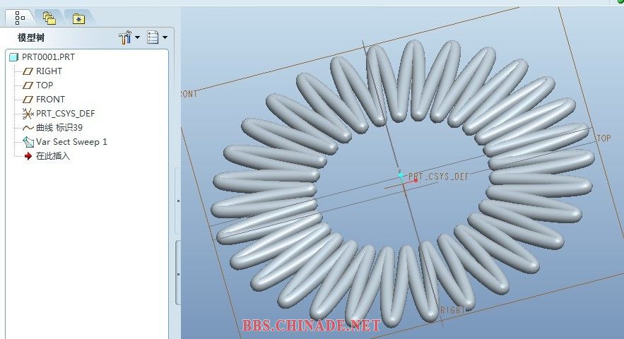Click the curve icon for 曲线 标识39

tap(28, 128)
